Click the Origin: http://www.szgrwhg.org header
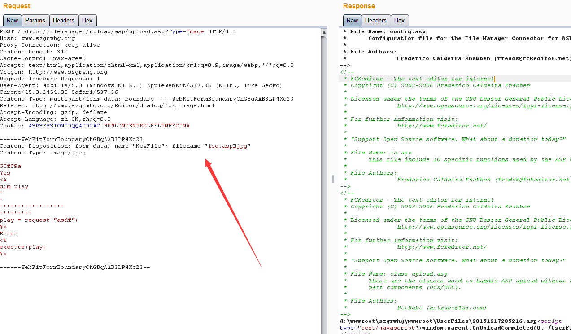Viewport: 571px width, 334px height. pyautogui.click(x=53, y=72)
